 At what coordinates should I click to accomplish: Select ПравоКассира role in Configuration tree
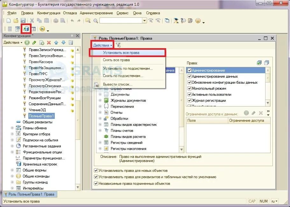click(41, 62)
